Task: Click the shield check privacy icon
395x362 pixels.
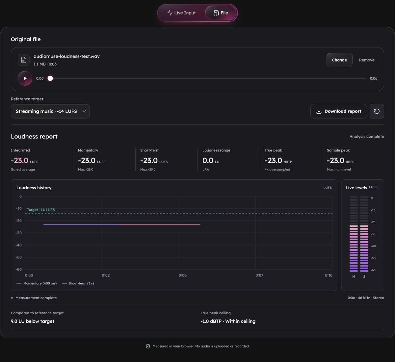Action: click(148, 346)
